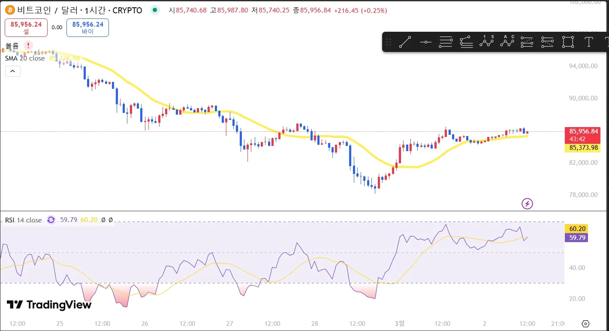Open chart settings gear in time axis corner

pos(586,324)
